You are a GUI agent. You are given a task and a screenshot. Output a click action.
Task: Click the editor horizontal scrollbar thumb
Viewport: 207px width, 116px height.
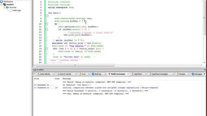tap(75, 65)
